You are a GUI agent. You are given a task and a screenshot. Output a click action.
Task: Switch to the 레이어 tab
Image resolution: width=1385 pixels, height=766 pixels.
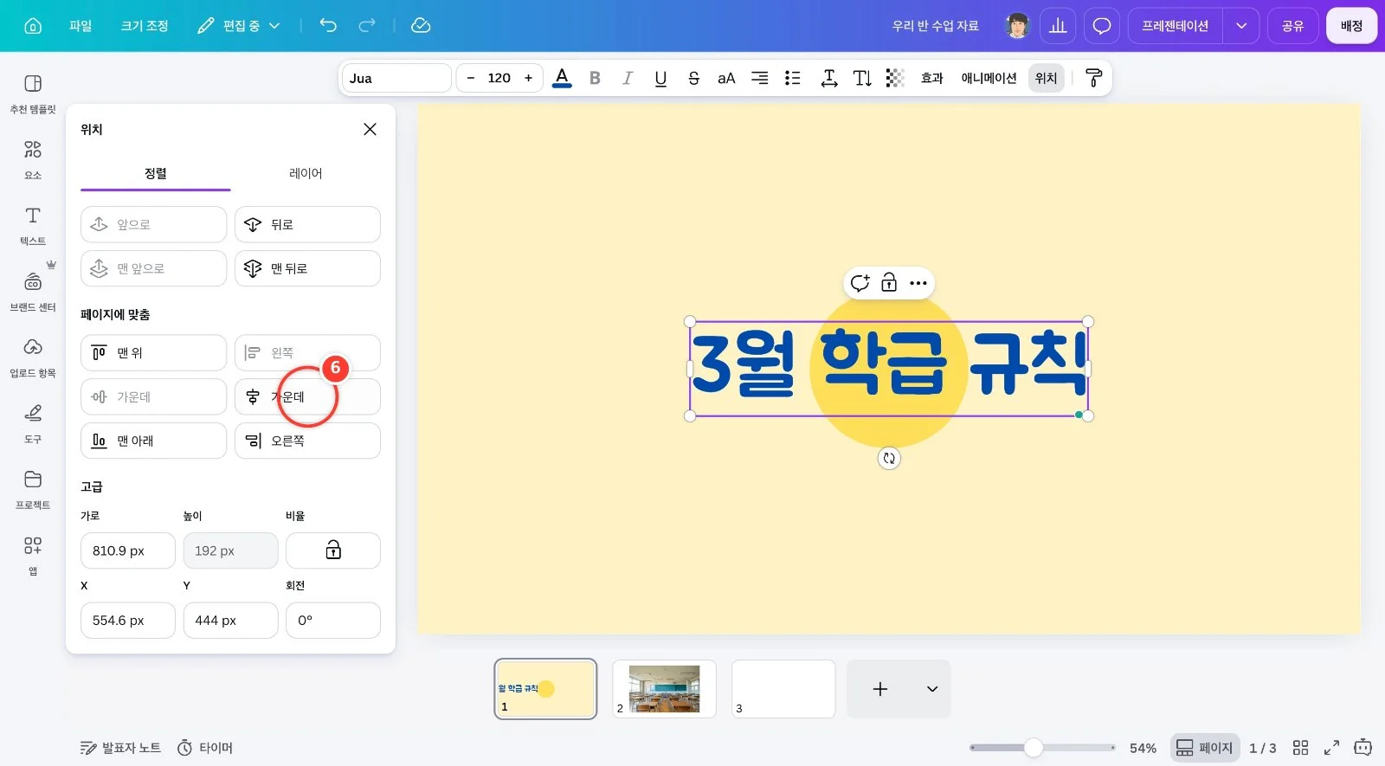click(306, 173)
